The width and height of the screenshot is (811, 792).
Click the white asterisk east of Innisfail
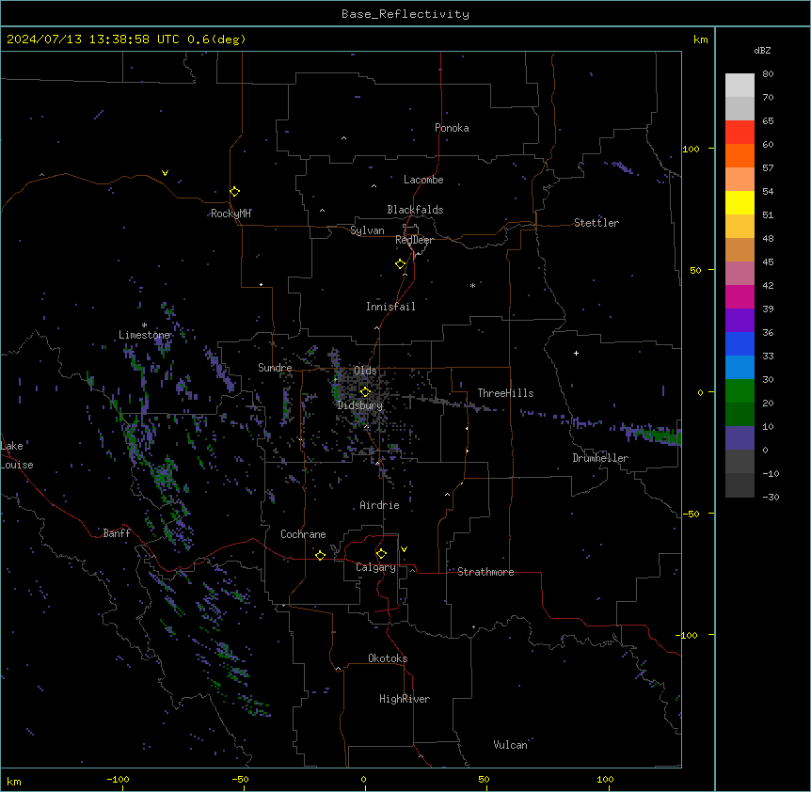click(472, 285)
